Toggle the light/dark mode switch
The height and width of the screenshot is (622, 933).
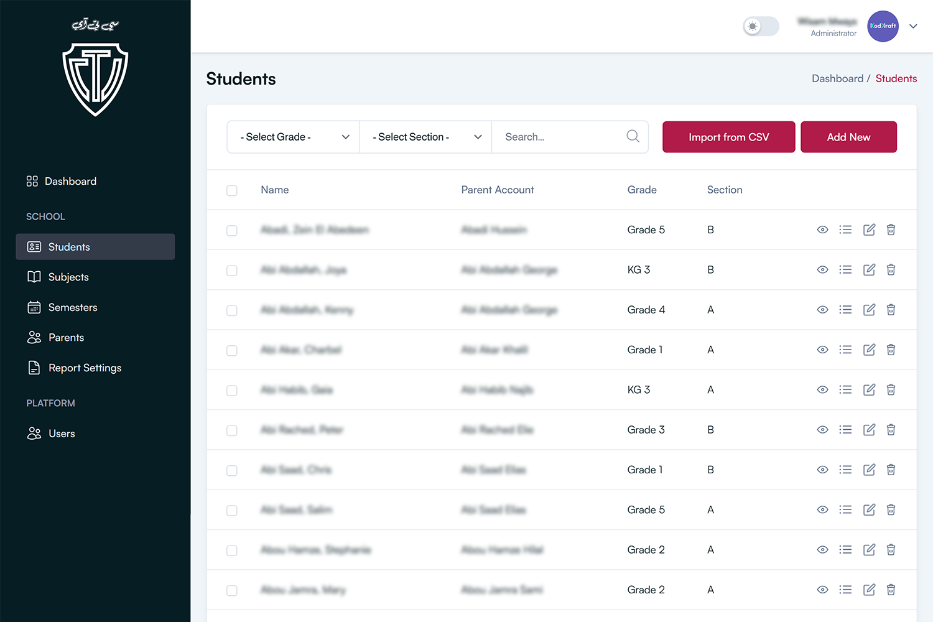[760, 26]
